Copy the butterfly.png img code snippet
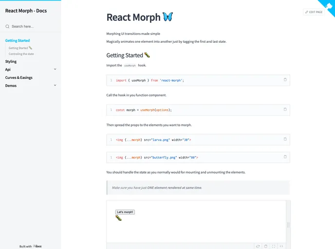The image size is (335, 249). pos(285,157)
